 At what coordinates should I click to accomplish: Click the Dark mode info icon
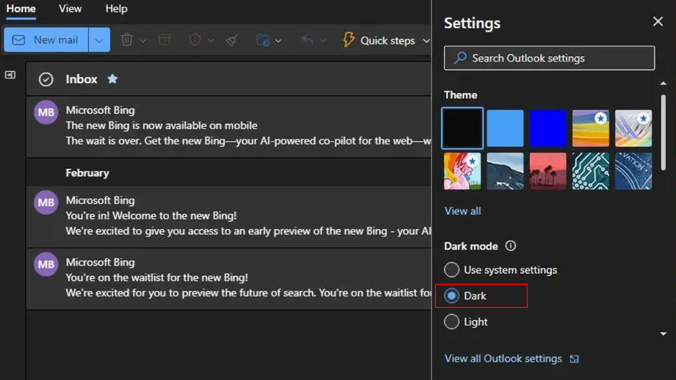click(x=510, y=246)
